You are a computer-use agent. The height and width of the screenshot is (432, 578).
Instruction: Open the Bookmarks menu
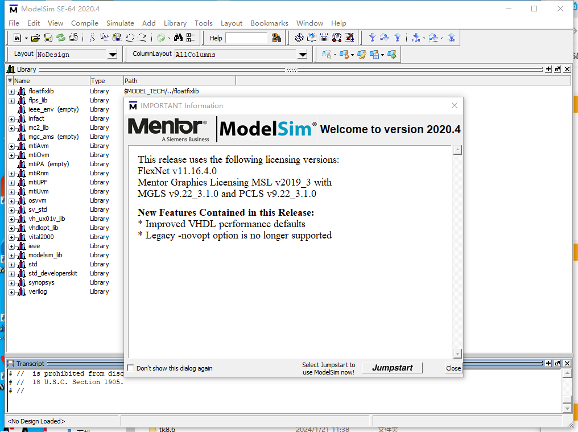[x=269, y=23]
